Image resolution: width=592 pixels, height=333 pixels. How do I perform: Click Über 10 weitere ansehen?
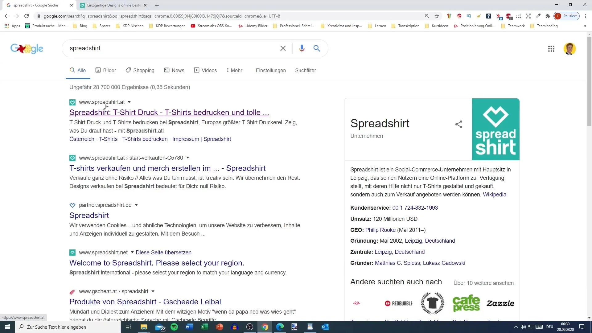coord(483,283)
